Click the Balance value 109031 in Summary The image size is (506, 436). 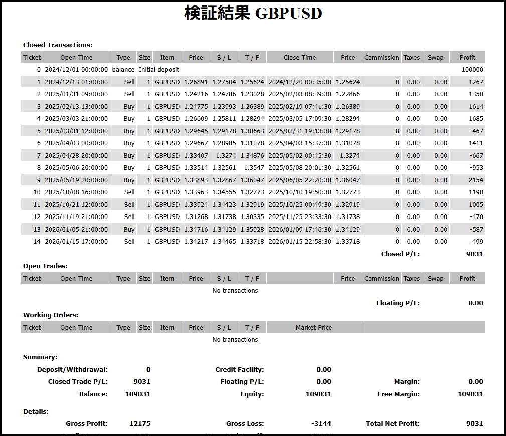[137, 394]
